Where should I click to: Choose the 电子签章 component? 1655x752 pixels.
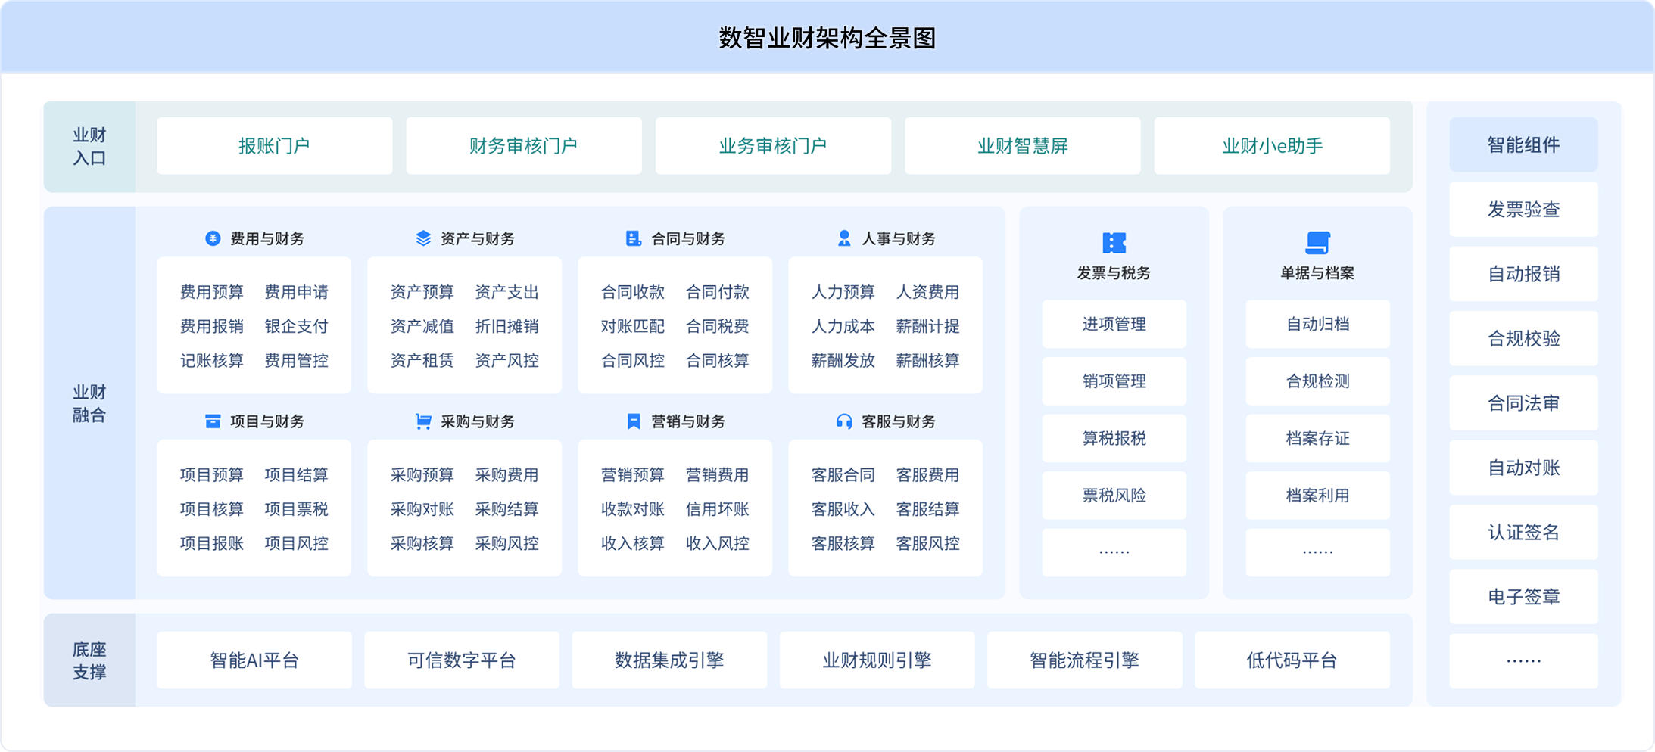click(1523, 597)
